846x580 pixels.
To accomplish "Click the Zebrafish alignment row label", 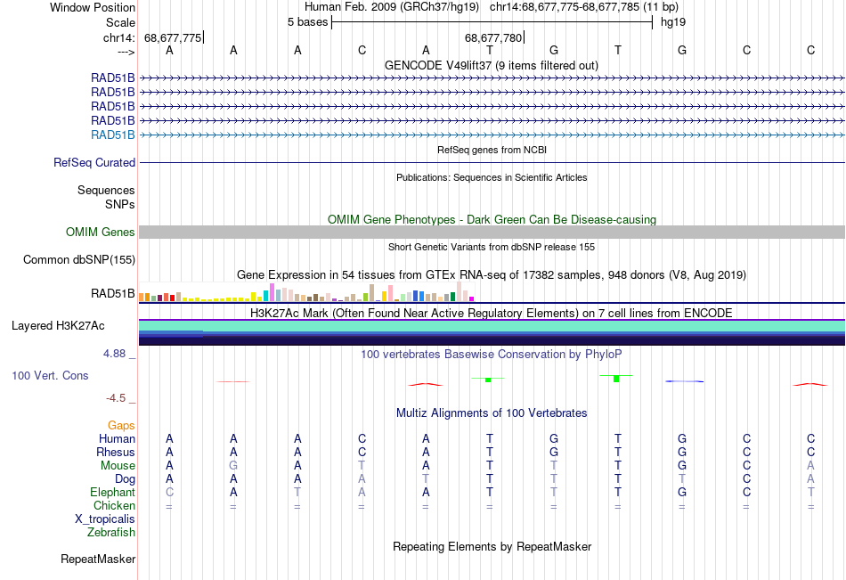I will [111, 532].
